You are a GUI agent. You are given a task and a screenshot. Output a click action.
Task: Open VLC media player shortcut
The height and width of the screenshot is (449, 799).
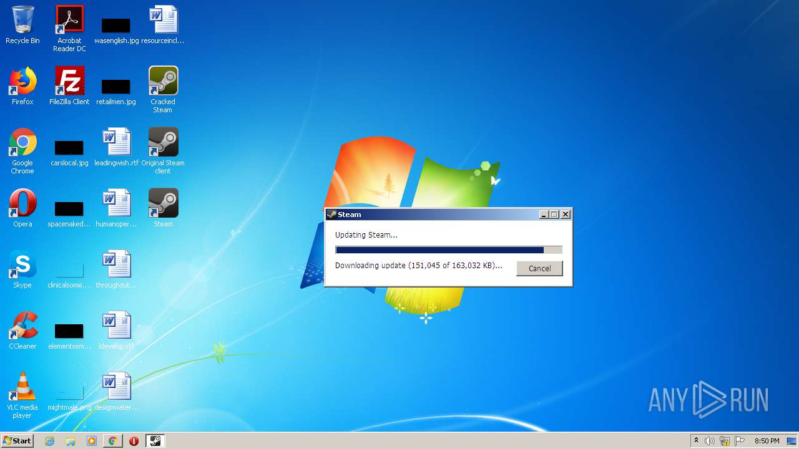[22, 395]
